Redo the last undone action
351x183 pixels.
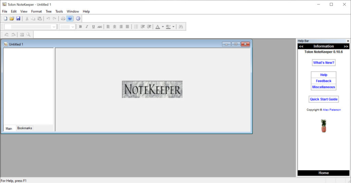(x=55, y=18)
